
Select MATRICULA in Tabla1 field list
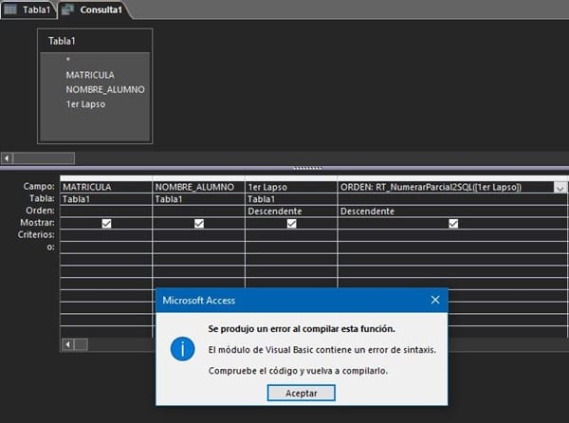click(x=90, y=75)
